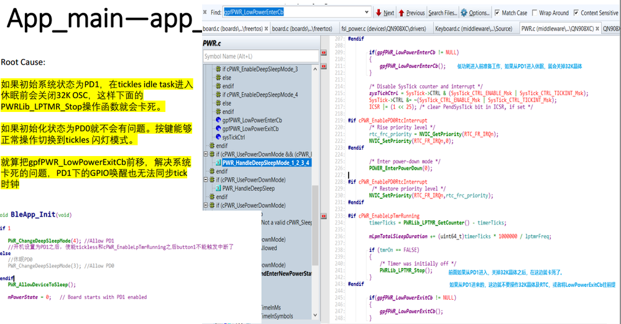Click the Symbol Name (Alt+L) input
This screenshot has width=621, height=324.
coord(260,56)
